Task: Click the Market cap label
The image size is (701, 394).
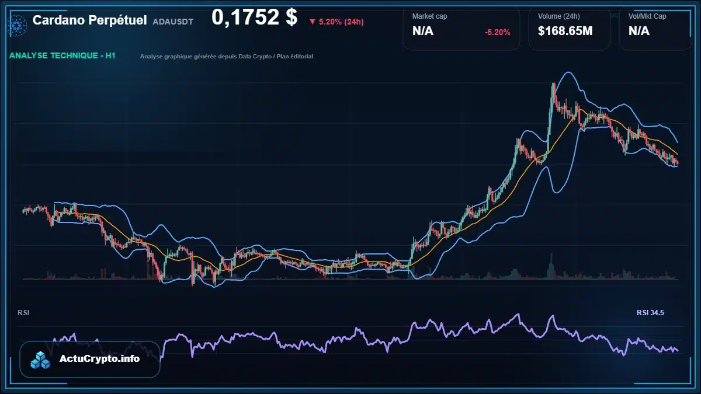Action: 429,16
